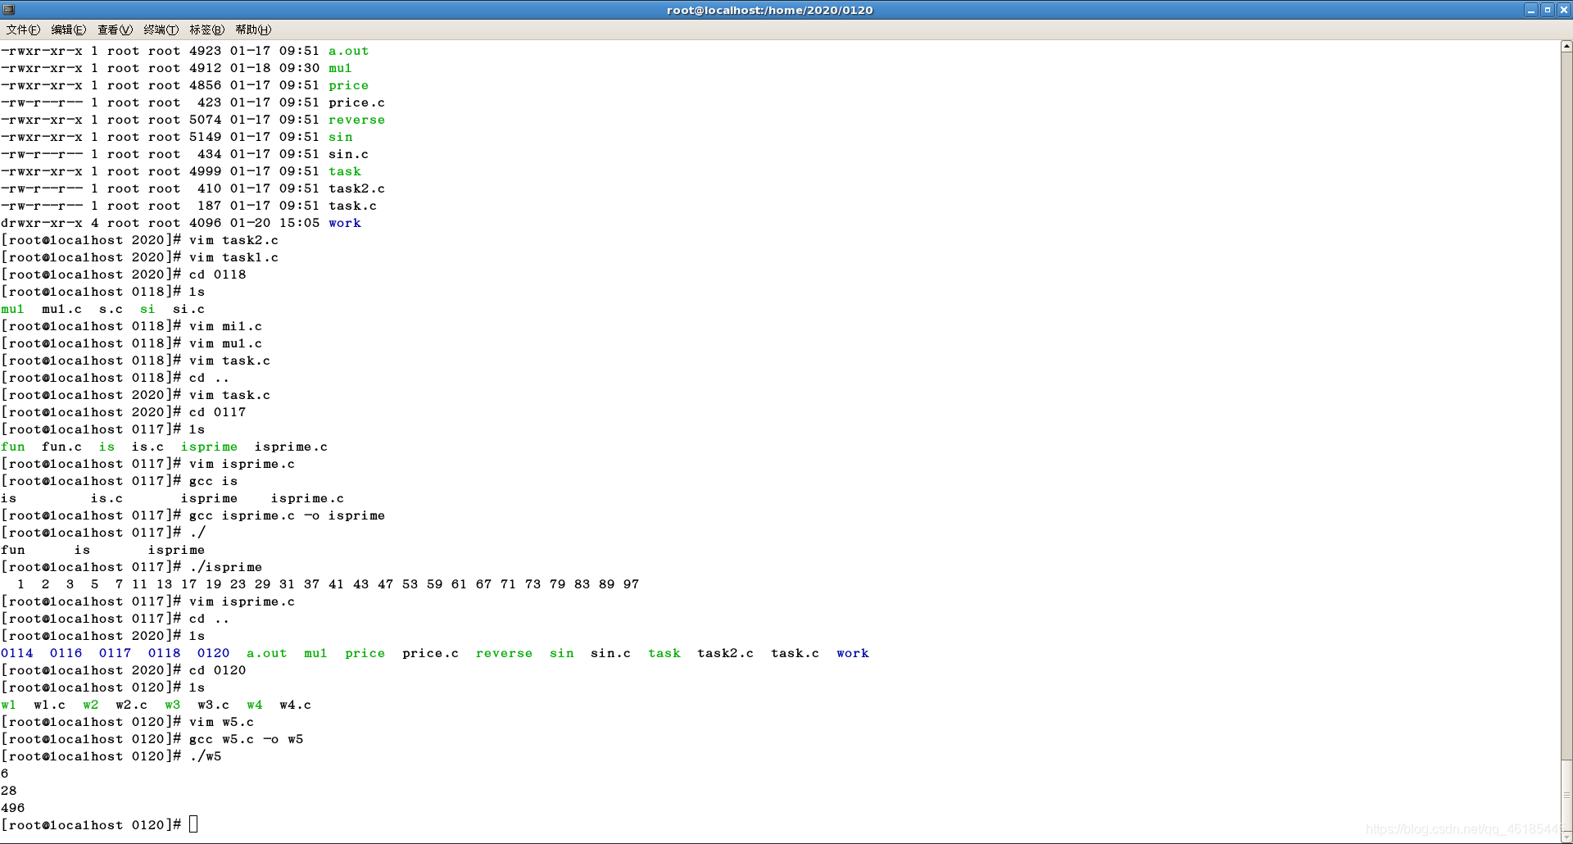
Task: Minimize the terminal window
Action: point(1530,10)
